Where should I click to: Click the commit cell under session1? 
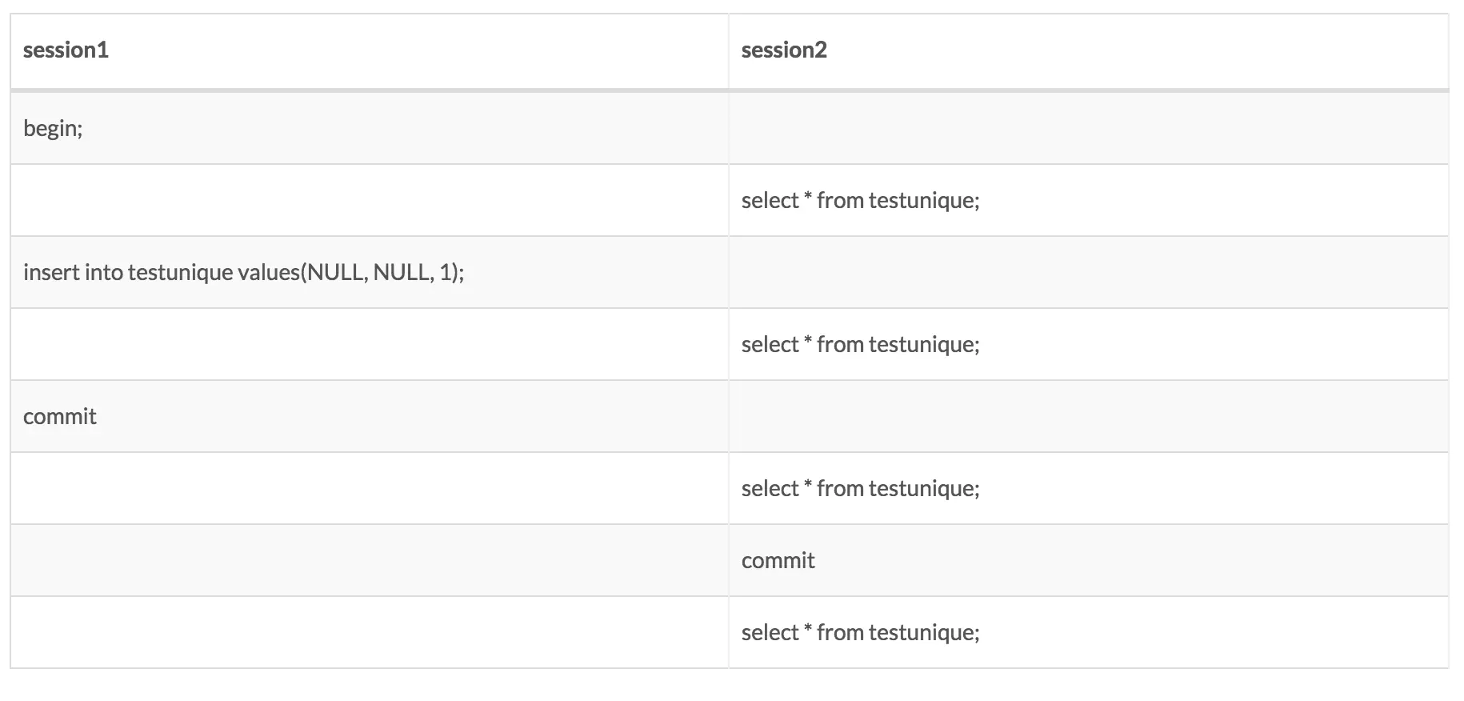click(60, 417)
